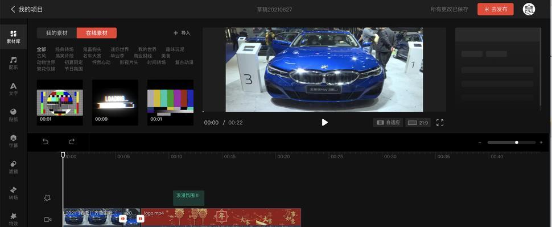Image resolution: width=552 pixels, height=227 pixels.
Task: Select the color bars clip thumbnail
Action: tap(170, 103)
